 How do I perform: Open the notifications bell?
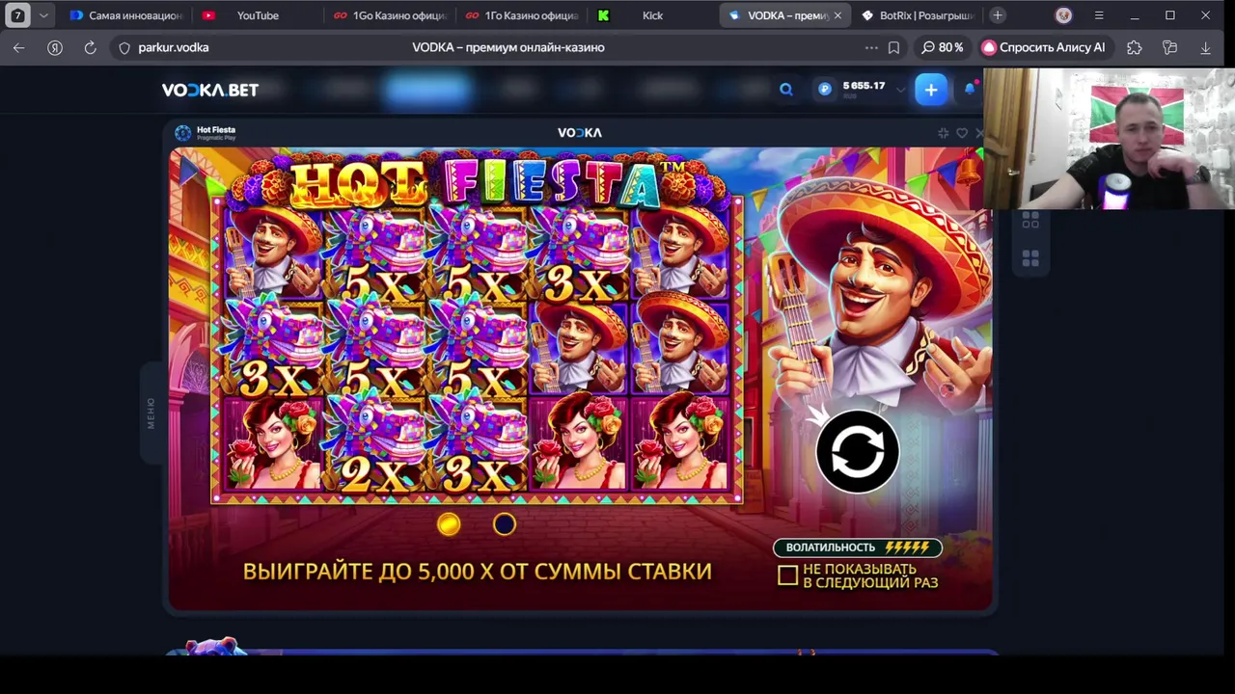(x=970, y=89)
